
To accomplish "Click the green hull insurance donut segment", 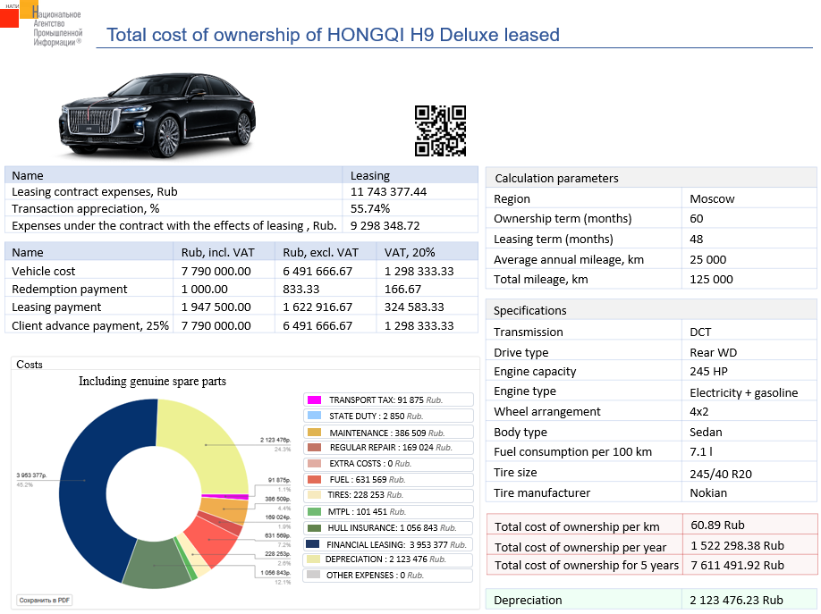I will click(x=155, y=566).
